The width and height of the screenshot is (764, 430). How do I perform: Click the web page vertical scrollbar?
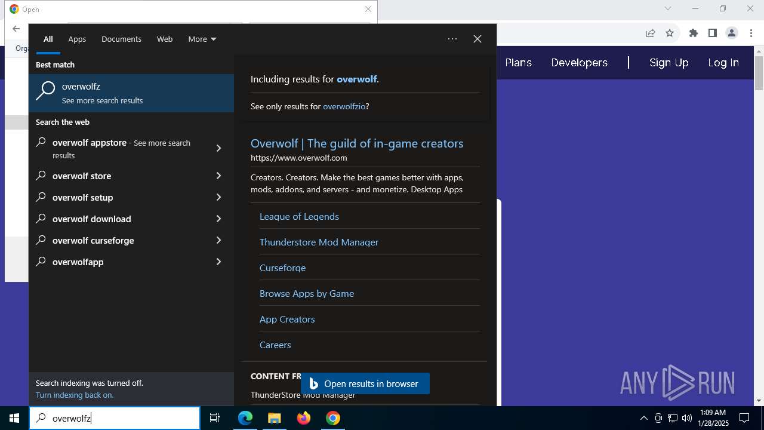pos(759,226)
